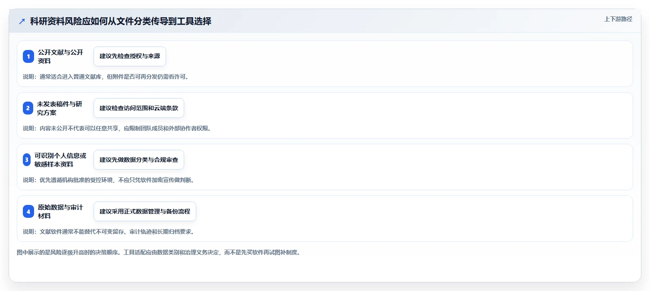Click the note starting 说明：通常适合进入普通文献库
650x291 pixels.
point(106,77)
